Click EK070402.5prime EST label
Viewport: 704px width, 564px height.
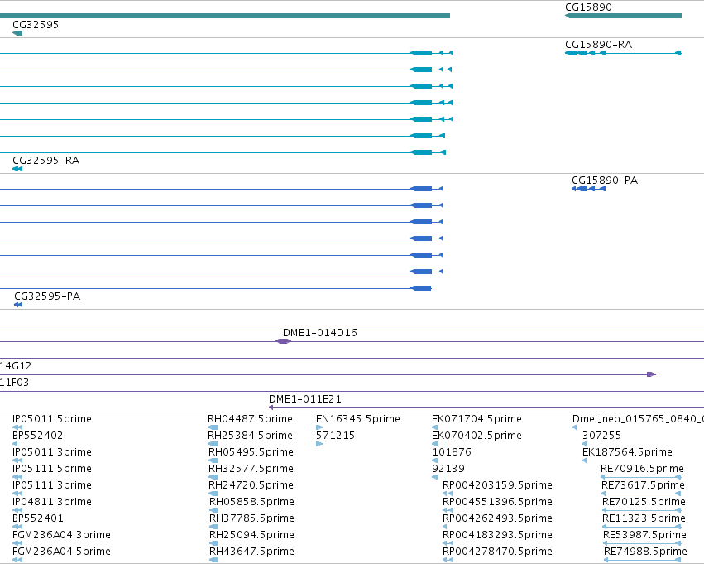(x=477, y=436)
